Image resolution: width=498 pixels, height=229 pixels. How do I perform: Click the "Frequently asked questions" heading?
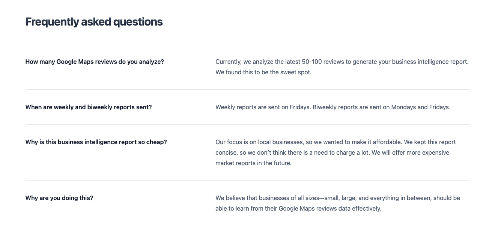pyautogui.click(x=94, y=22)
